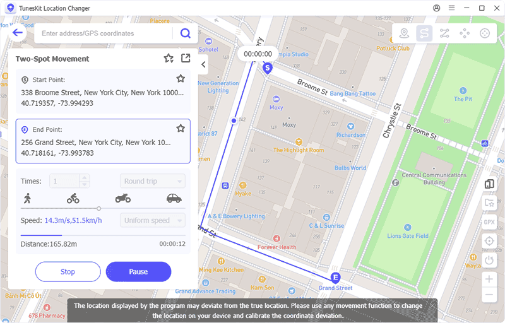The width and height of the screenshot is (505, 323).
Task: Collapse the Two-Spot Movement side panel
Action: pyautogui.click(x=203, y=64)
